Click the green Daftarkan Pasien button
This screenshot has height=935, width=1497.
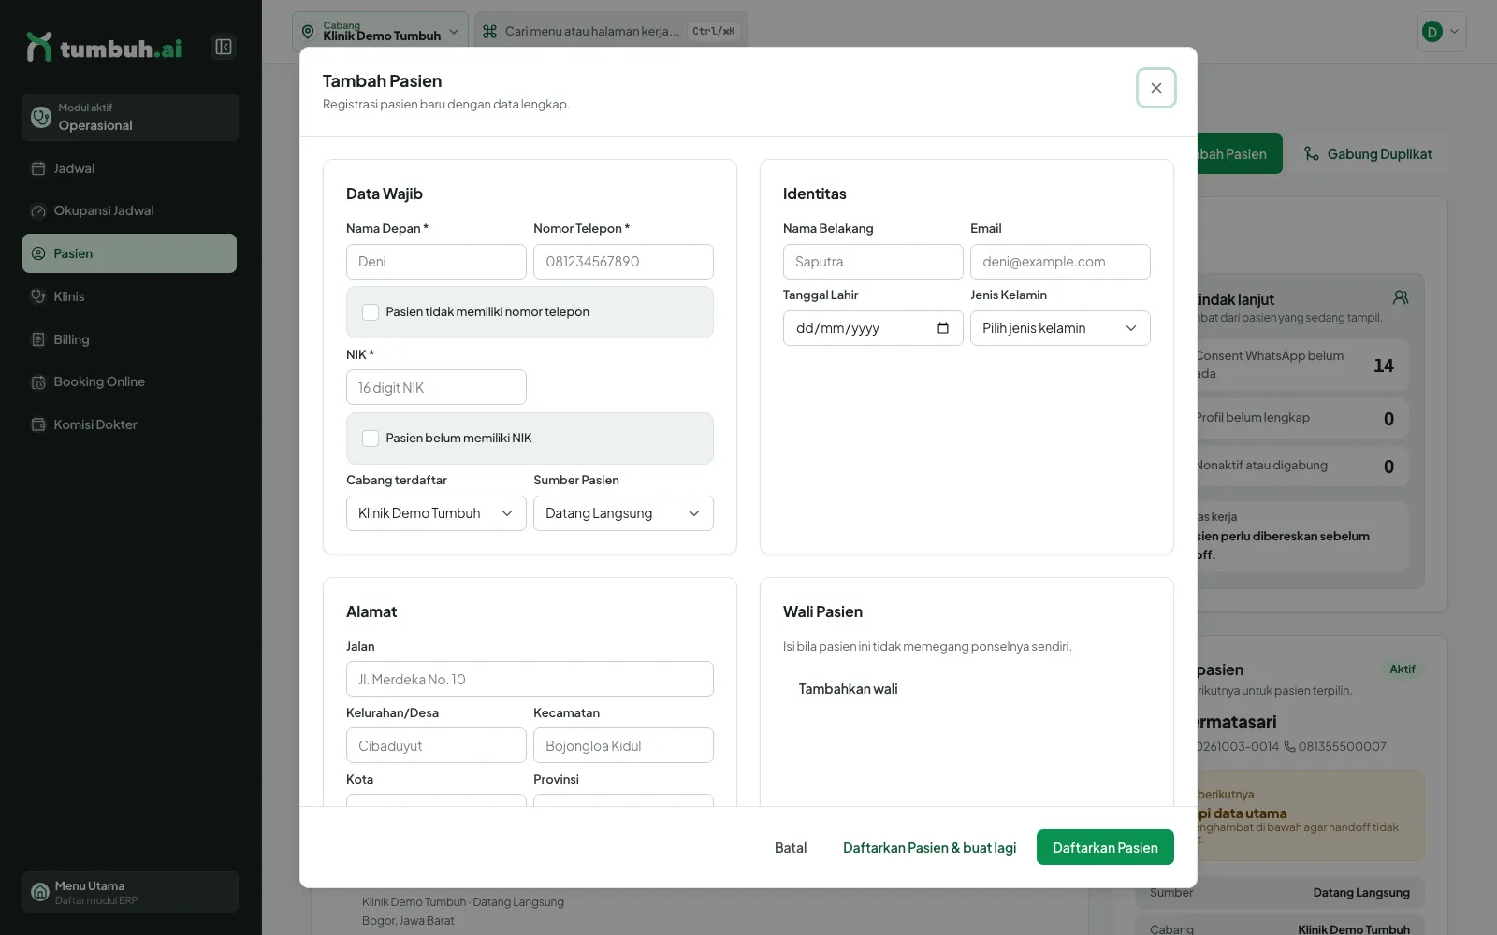(x=1105, y=847)
